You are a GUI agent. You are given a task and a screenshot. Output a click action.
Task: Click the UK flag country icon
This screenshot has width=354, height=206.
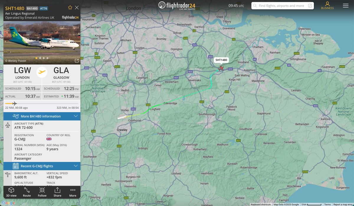click(x=49, y=139)
